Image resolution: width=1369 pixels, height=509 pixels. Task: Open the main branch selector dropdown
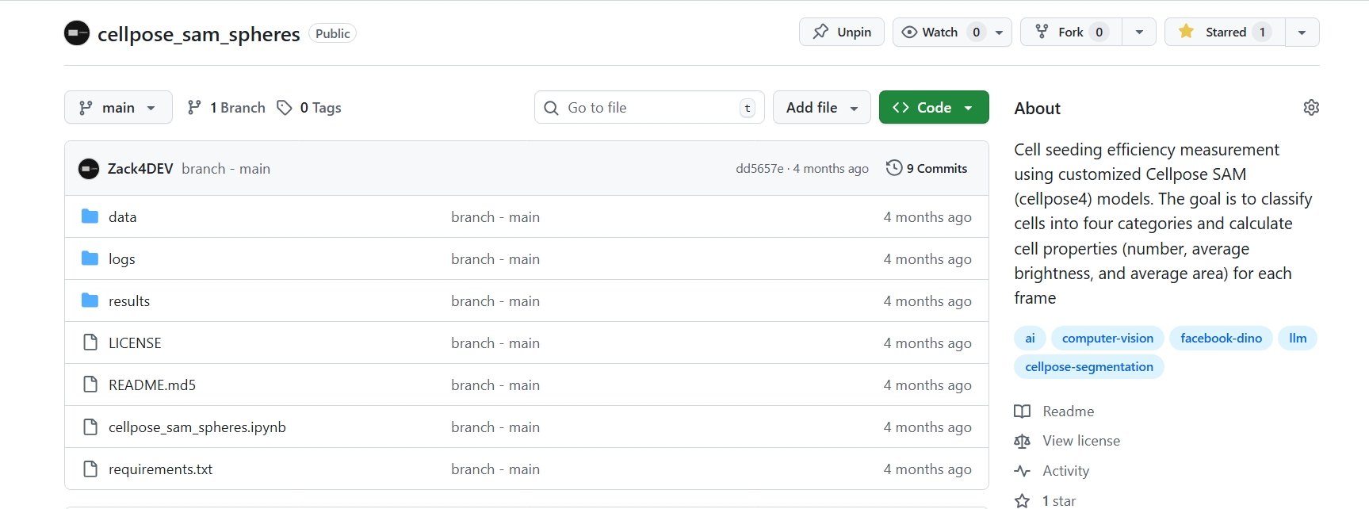[118, 107]
